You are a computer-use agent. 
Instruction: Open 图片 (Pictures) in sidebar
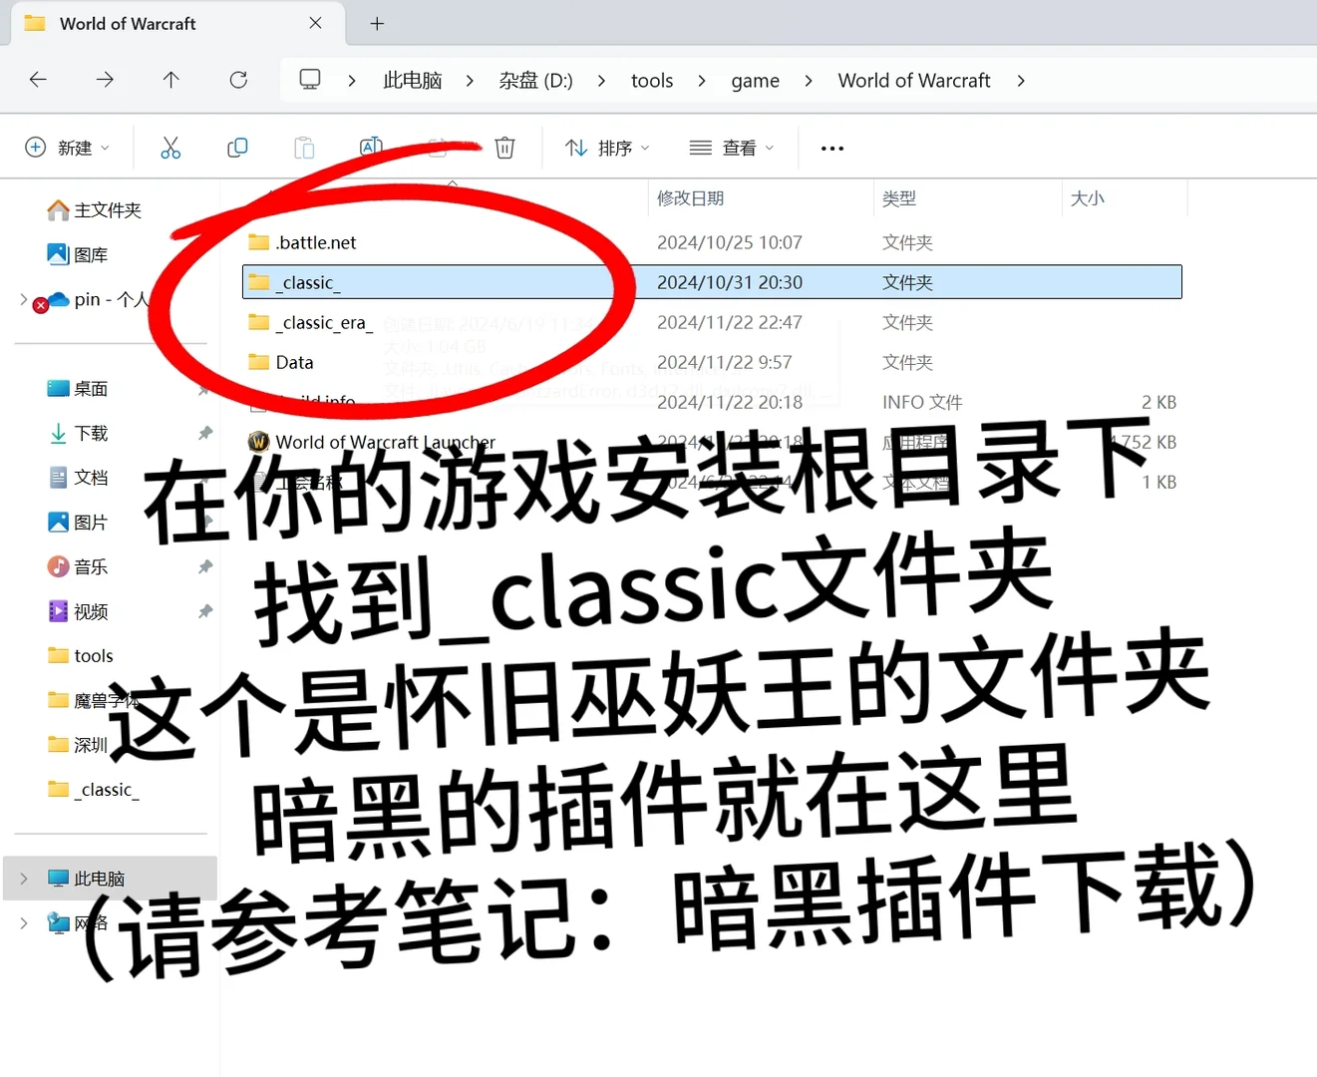click(x=78, y=523)
